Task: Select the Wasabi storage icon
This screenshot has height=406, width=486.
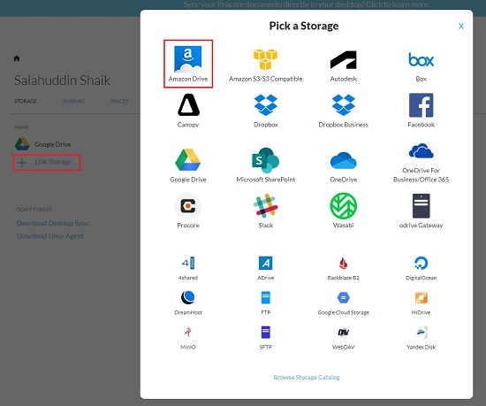Action: (344, 205)
